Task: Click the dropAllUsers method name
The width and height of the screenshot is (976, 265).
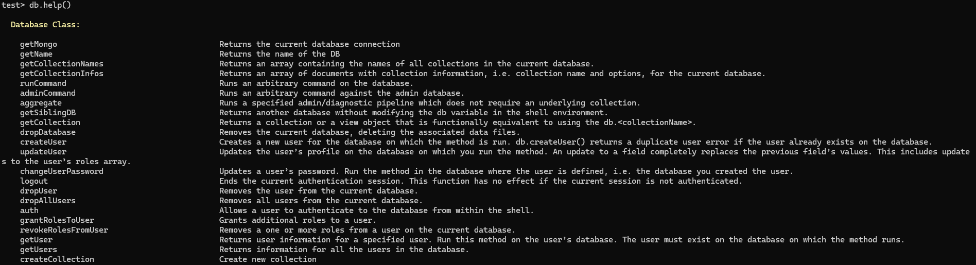Action: [48, 201]
